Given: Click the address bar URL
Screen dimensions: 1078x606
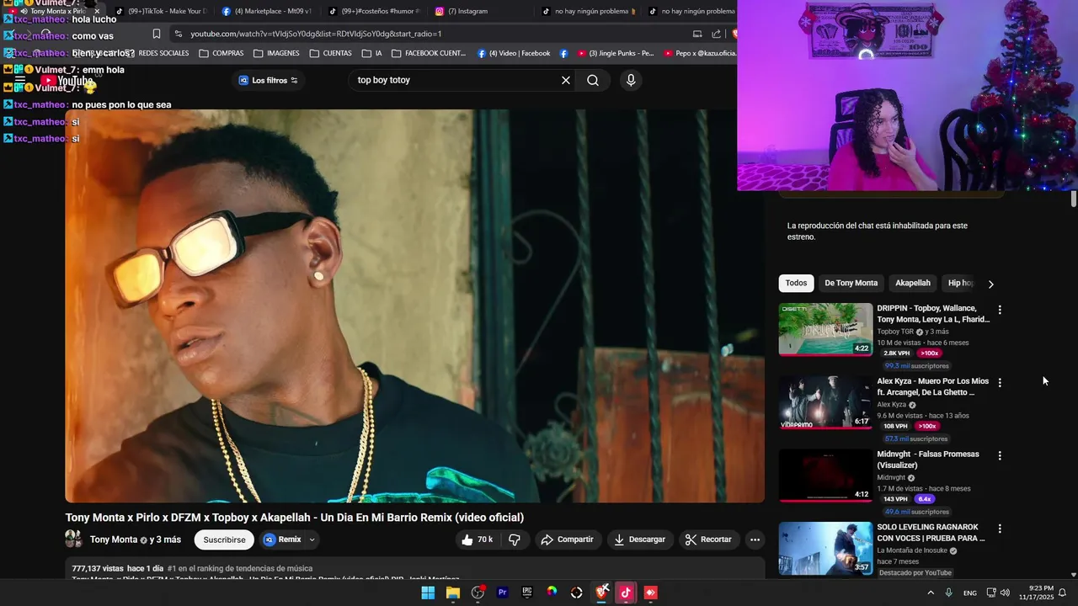Looking at the screenshot, I should (x=316, y=34).
